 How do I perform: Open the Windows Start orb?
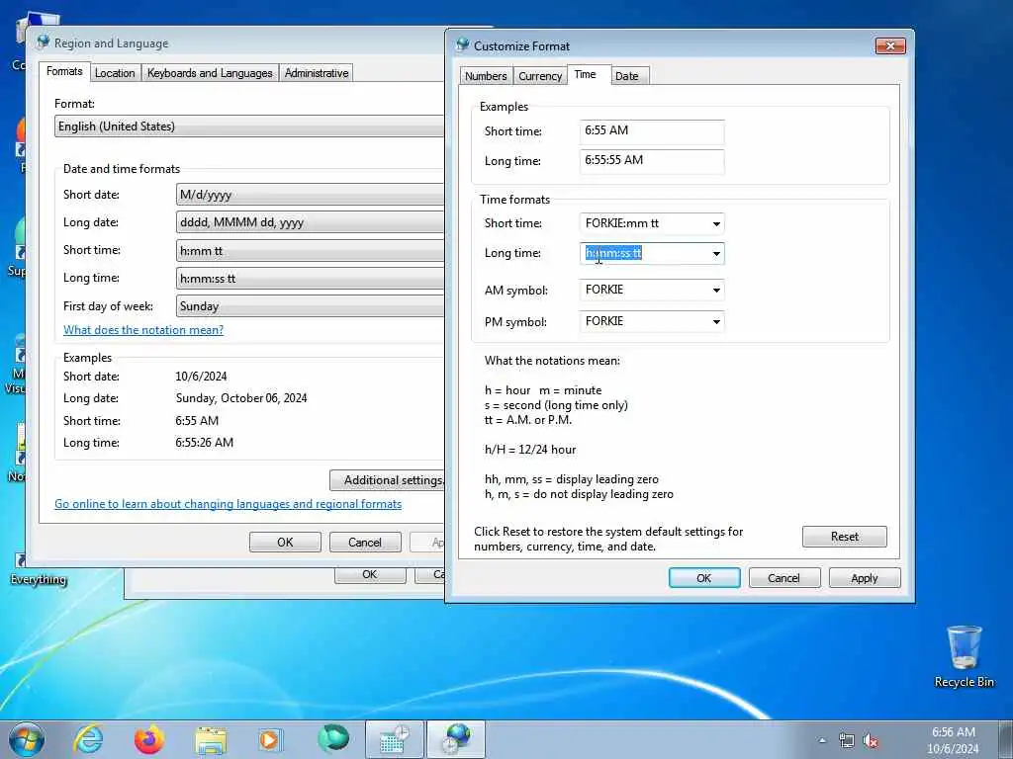click(x=27, y=739)
